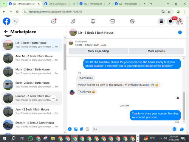Screen dimensions: 189x142
Task: Select Mark 2 Beds 1 Bath House conversation
Action: (x=32, y=72)
